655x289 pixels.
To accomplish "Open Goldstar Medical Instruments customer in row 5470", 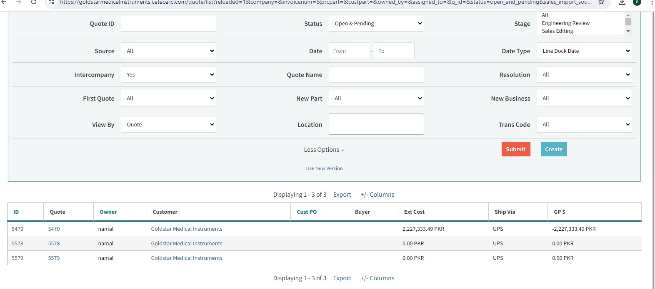I will point(187,229).
